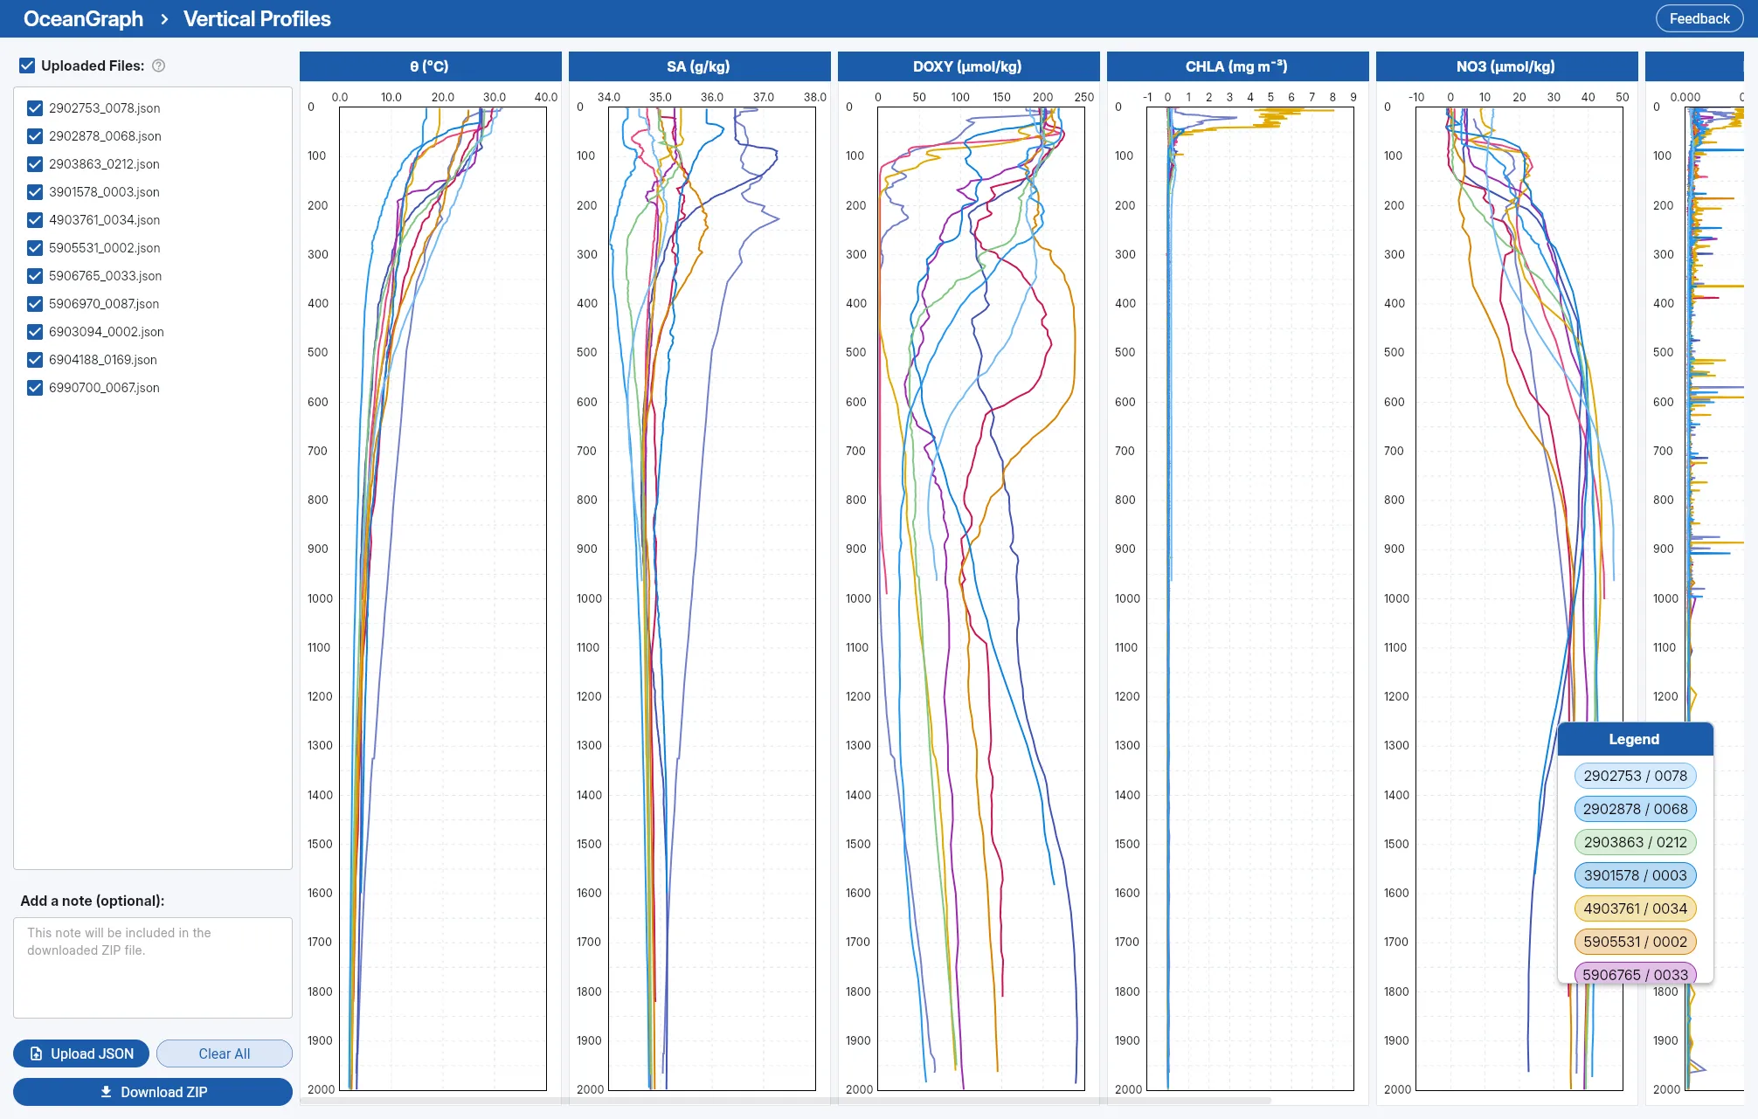Click the Legend panel header
This screenshot has width=1758, height=1119.
pos(1635,739)
